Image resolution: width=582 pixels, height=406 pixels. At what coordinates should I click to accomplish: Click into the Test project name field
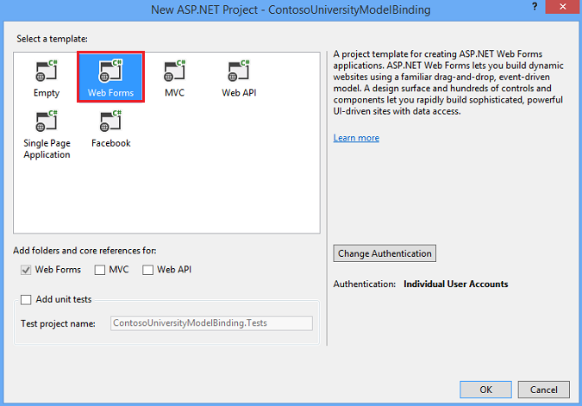click(x=211, y=323)
